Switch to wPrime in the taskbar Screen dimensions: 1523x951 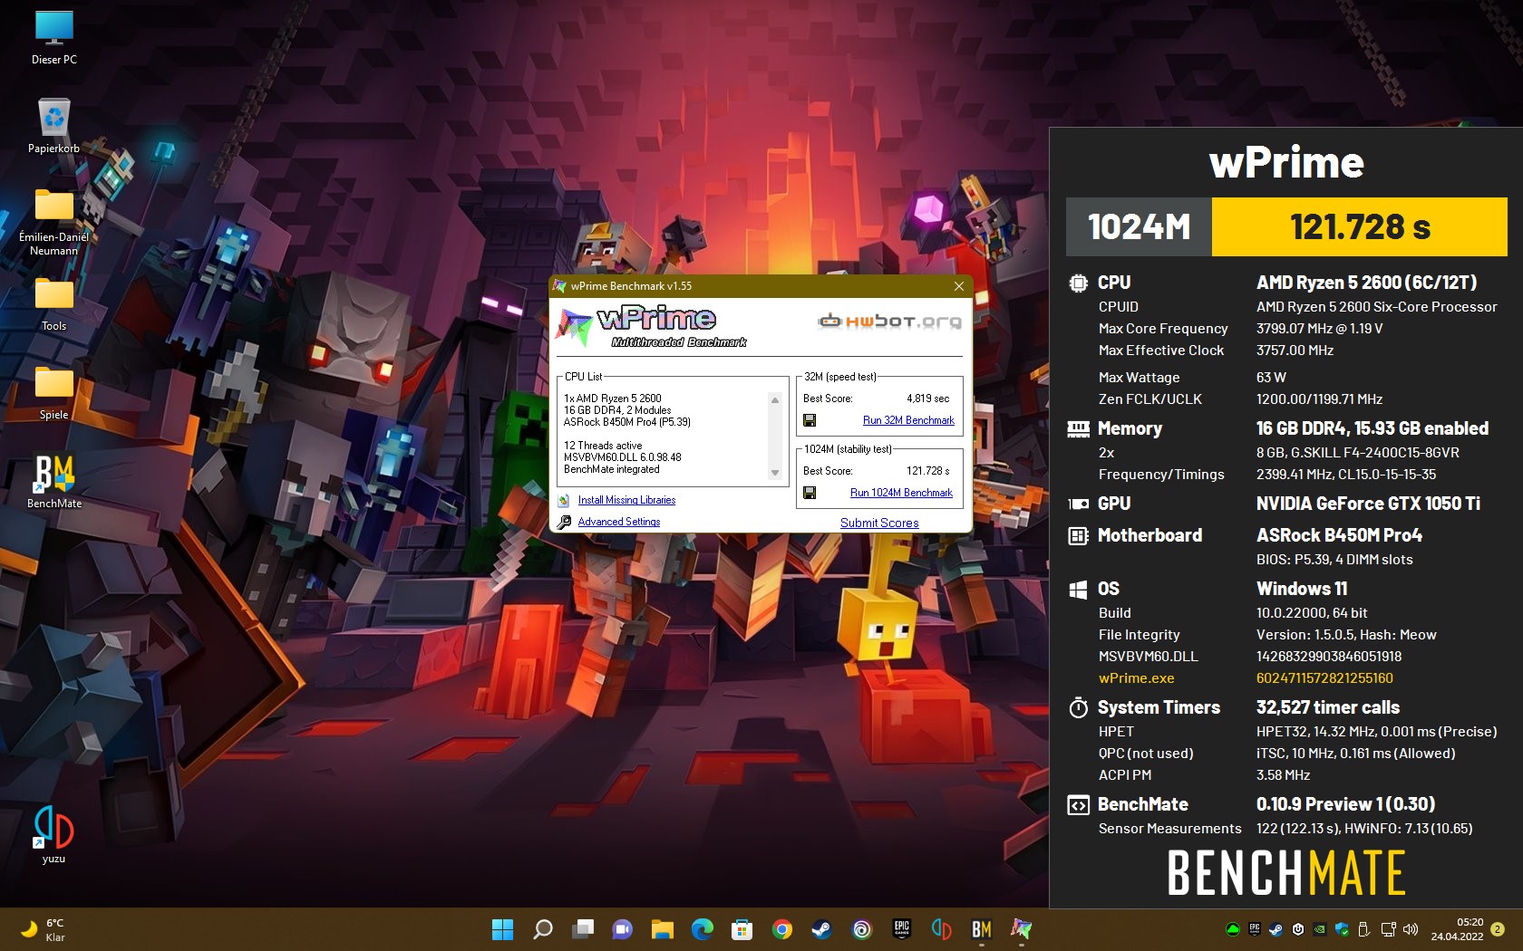point(1021,929)
